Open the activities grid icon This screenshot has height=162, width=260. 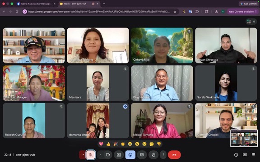pos(253,155)
